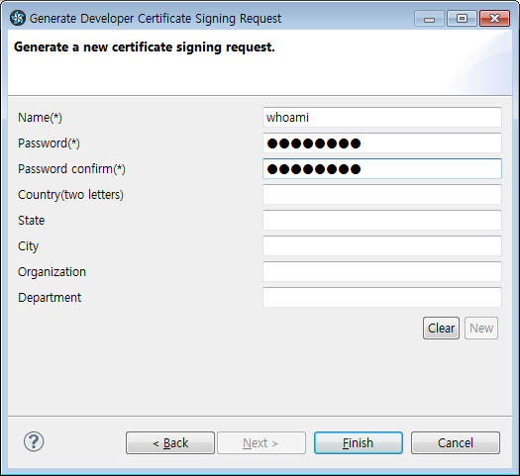Click the City input box

pos(382,245)
